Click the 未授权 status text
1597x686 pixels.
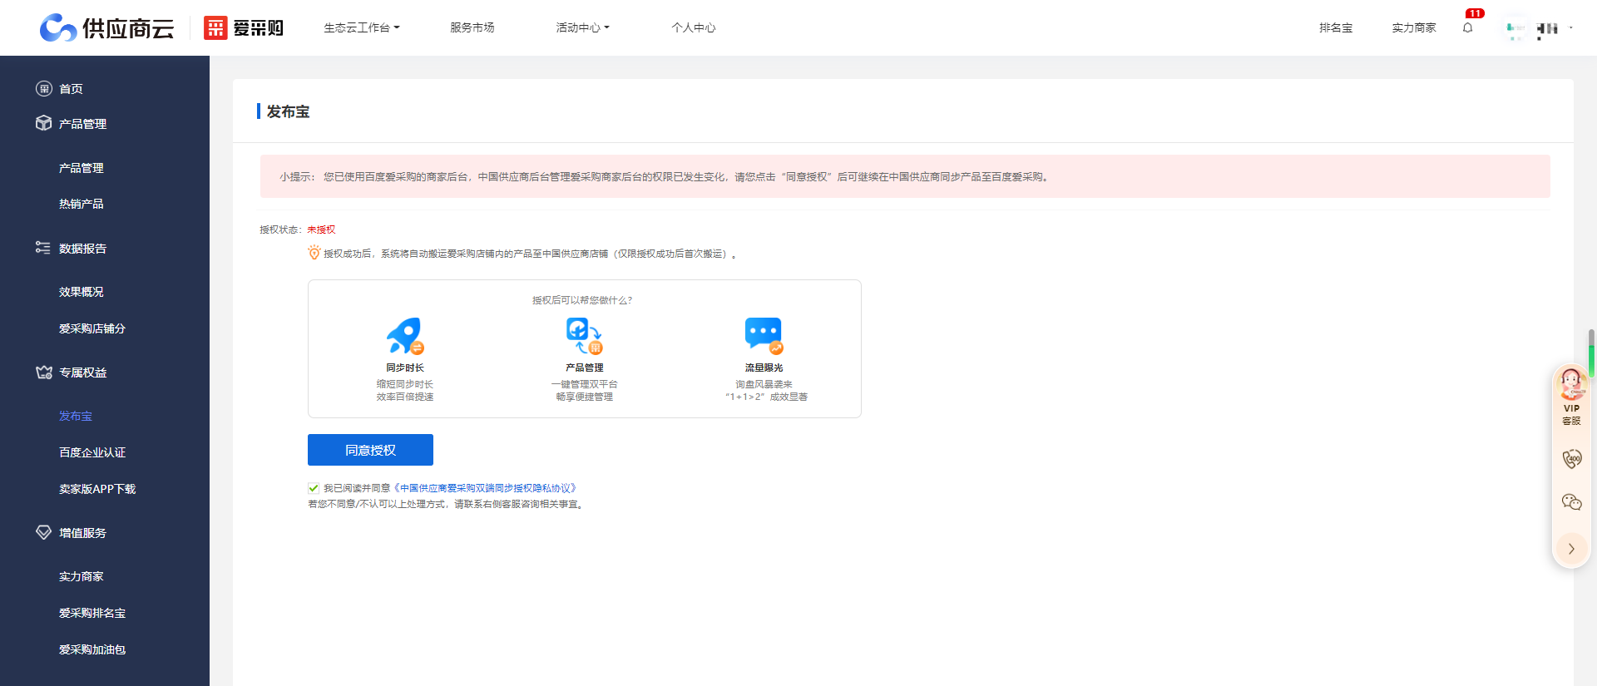(321, 229)
